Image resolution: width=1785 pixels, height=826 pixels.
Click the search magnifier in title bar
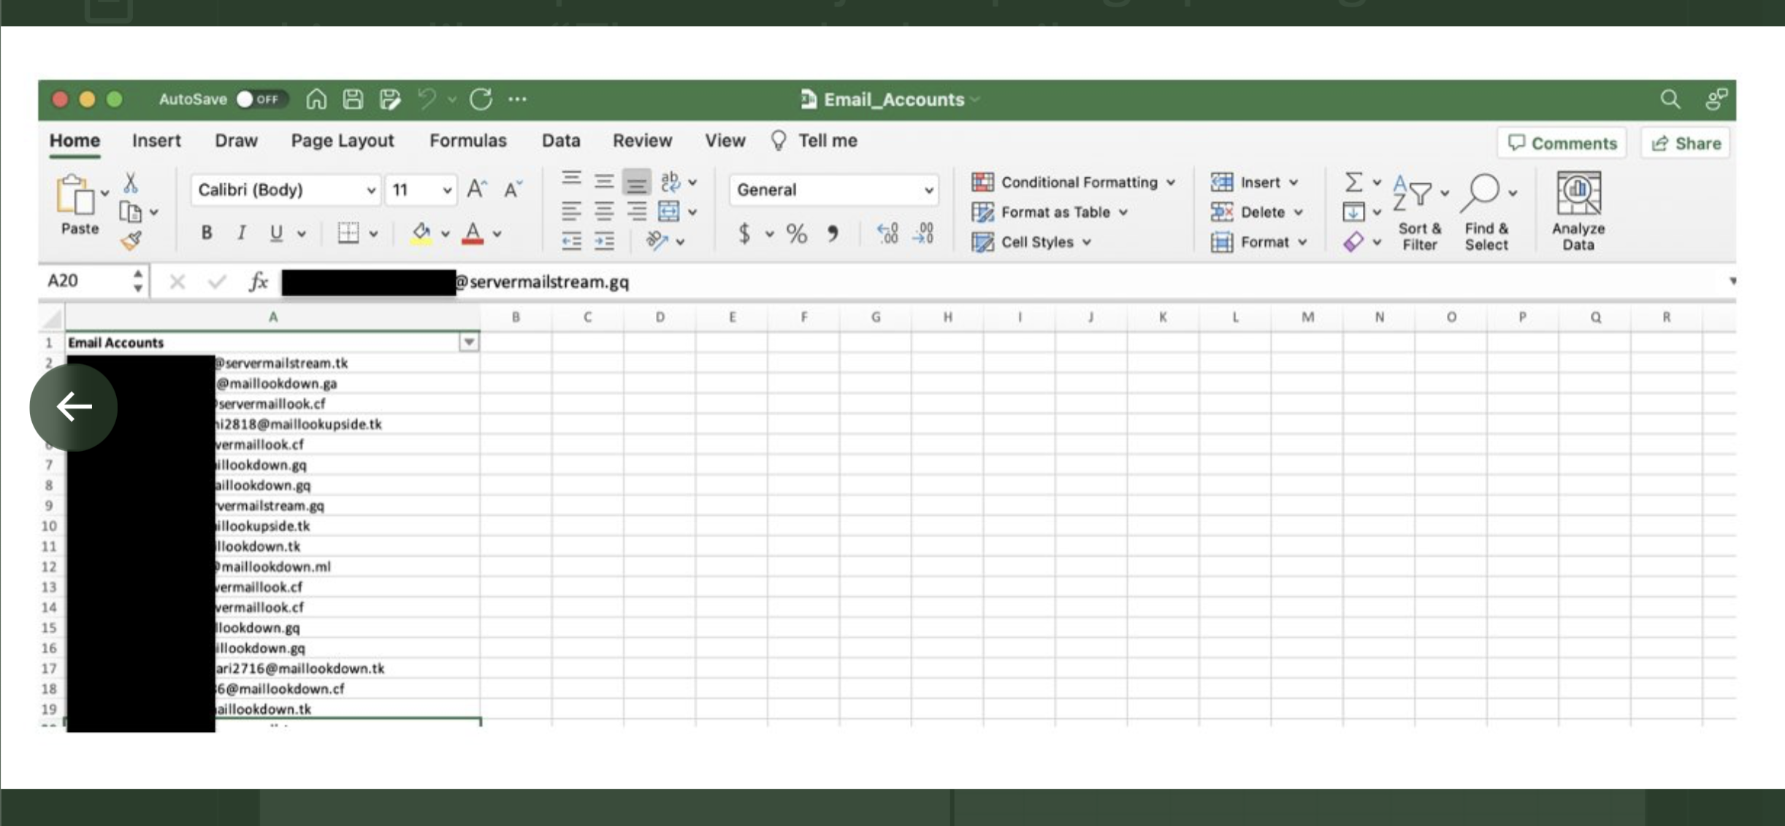pyautogui.click(x=1670, y=99)
